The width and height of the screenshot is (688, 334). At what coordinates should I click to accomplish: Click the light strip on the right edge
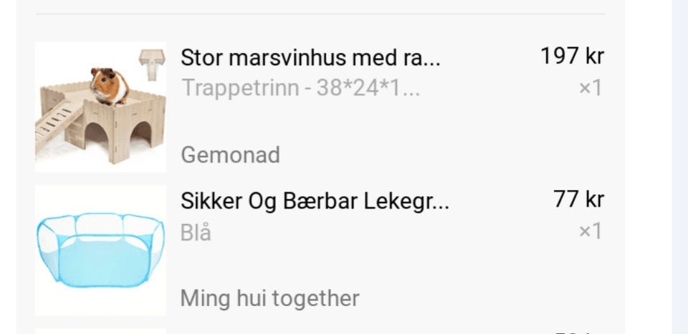pyautogui.click(x=679, y=167)
